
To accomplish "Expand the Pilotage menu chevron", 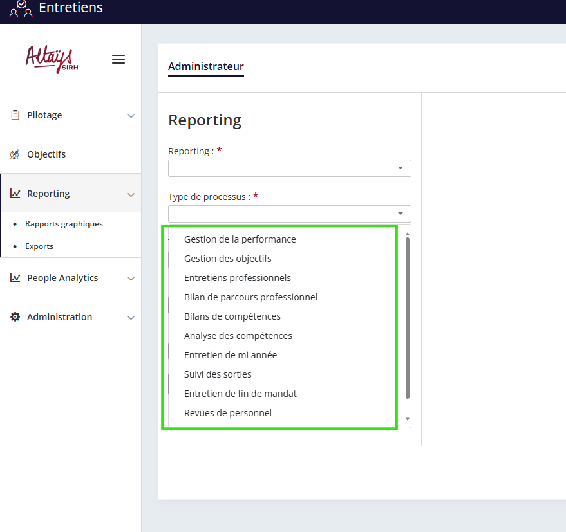I will [x=131, y=116].
